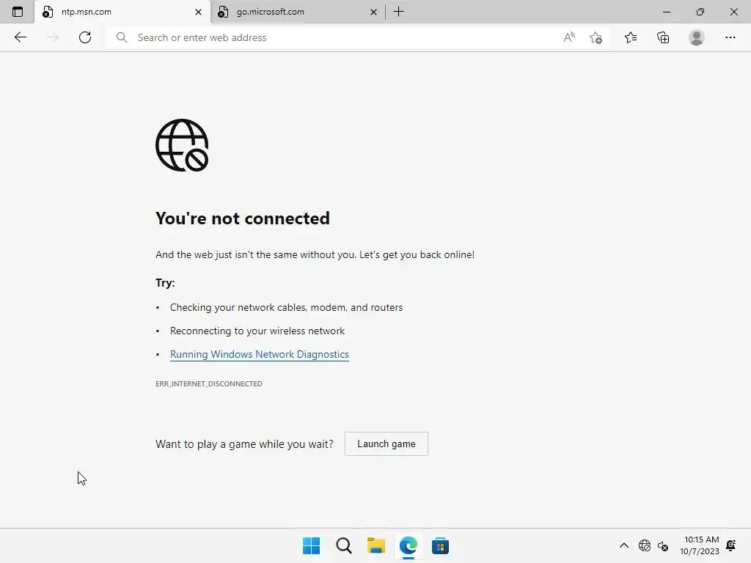This screenshot has width=751, height=563.
Task: Click the Launch game button
Action: coord(386,444)
